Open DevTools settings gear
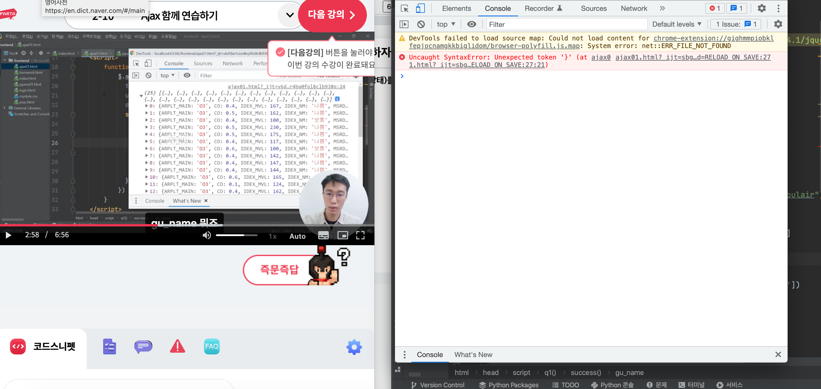Image resolution: width=821 pixels, height=389 pixels. tap(762, 8)
